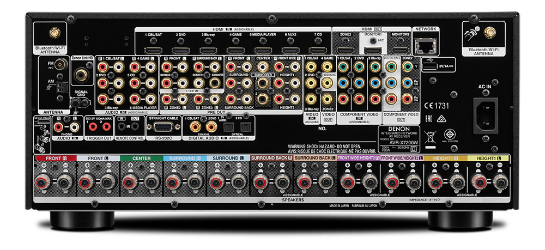Click the HDMI 3 Blu-ray input port
The height and width of the screenshot is (250, 545).
pos(208,51)
